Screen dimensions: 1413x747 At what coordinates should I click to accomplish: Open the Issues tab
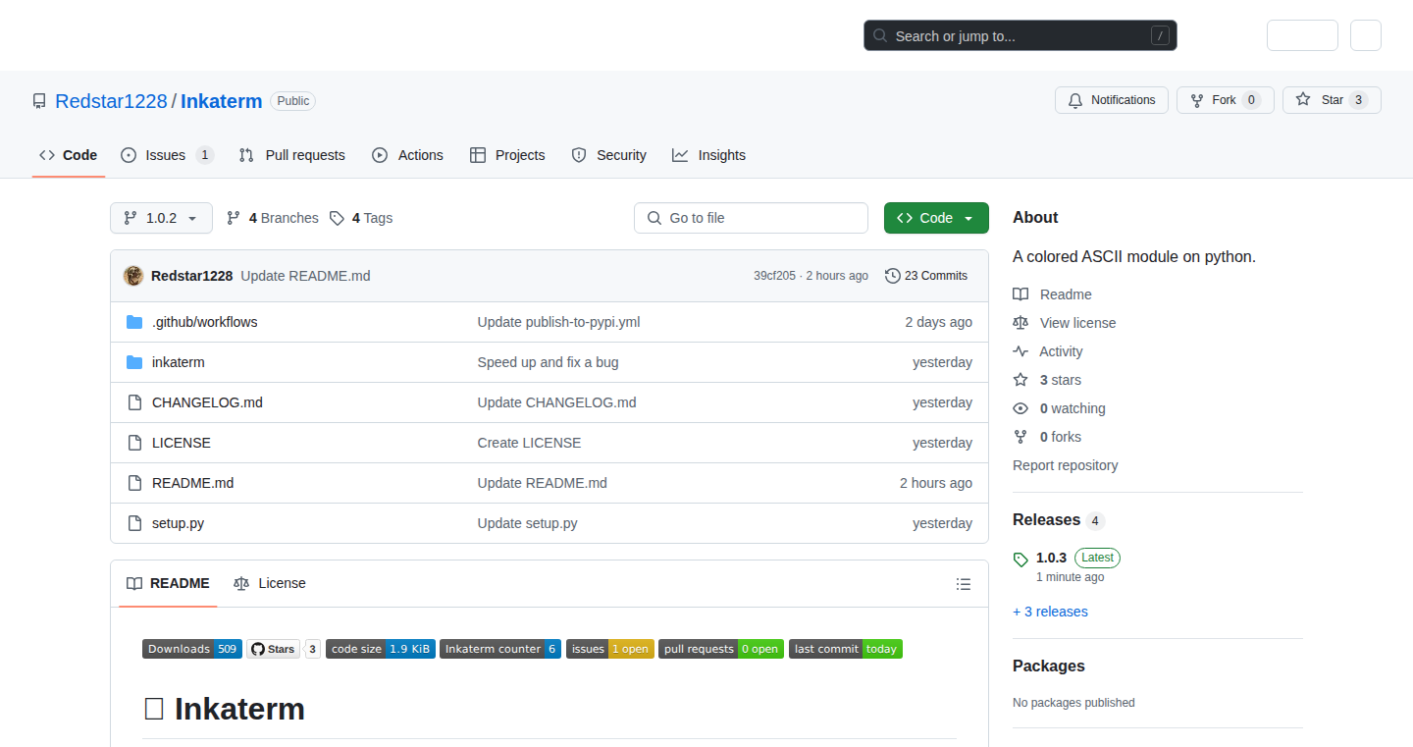[x=167, y=155]
